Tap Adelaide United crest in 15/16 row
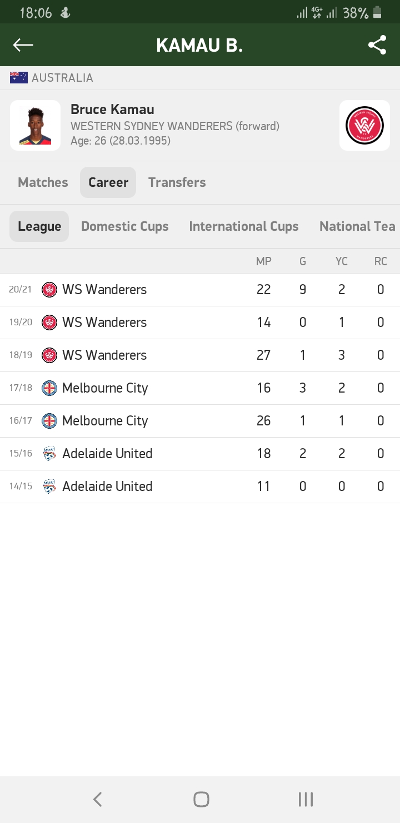The height and width of the screenshot is (823, 400). click(49, 454)
